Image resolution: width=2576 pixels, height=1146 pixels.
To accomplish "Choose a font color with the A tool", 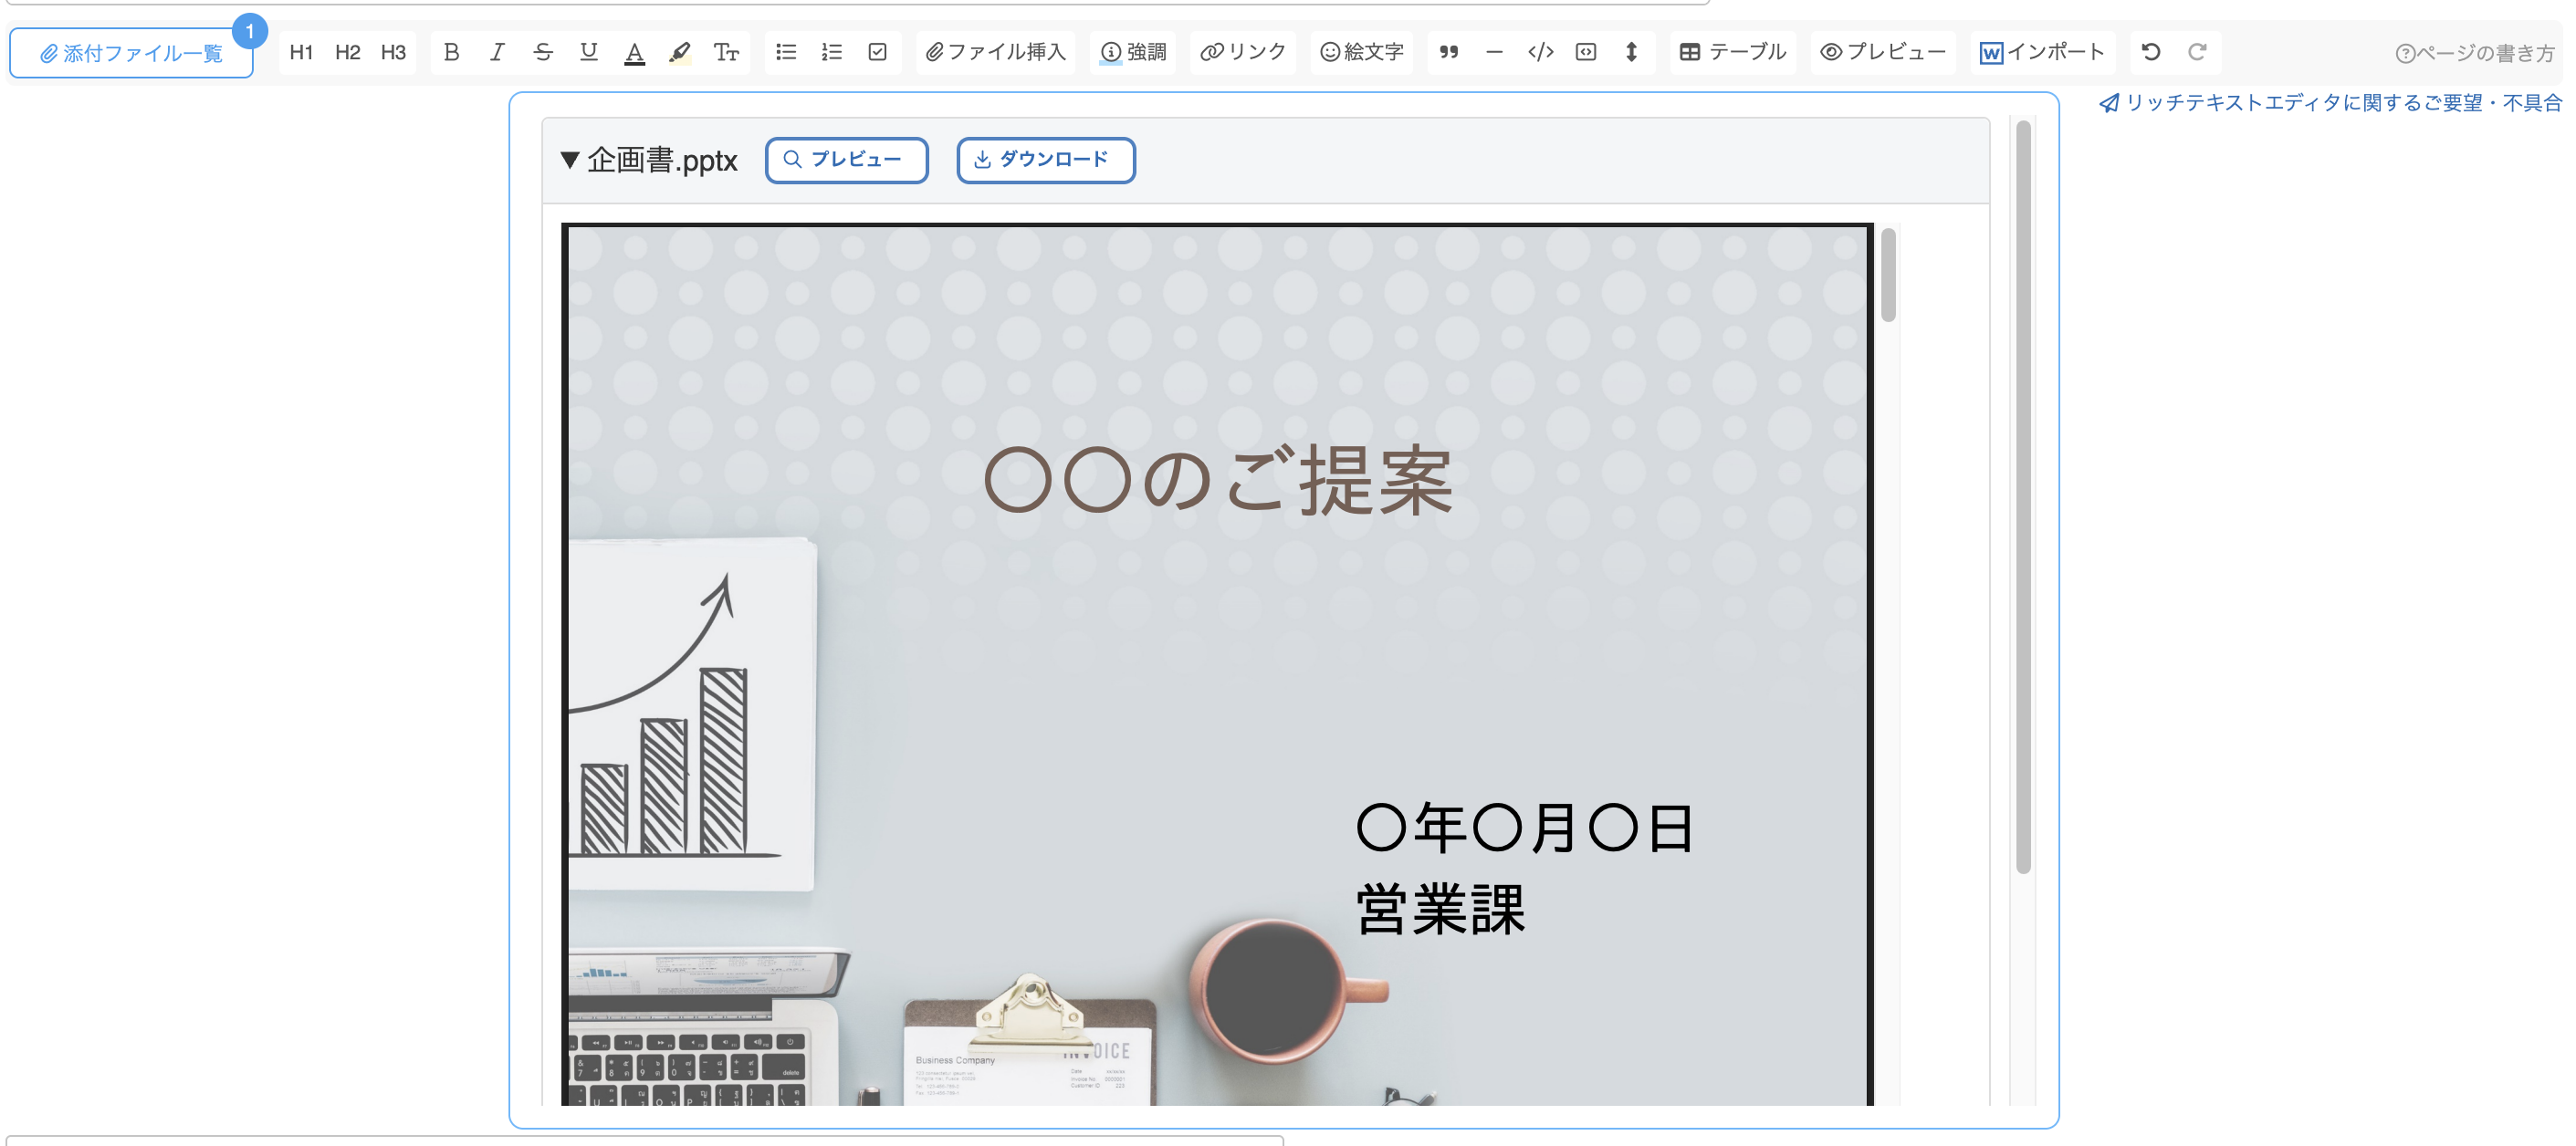I will coord(634,52).
